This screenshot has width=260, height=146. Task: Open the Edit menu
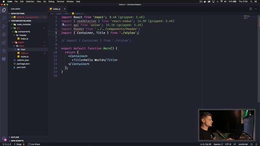(x=22, y=2)
